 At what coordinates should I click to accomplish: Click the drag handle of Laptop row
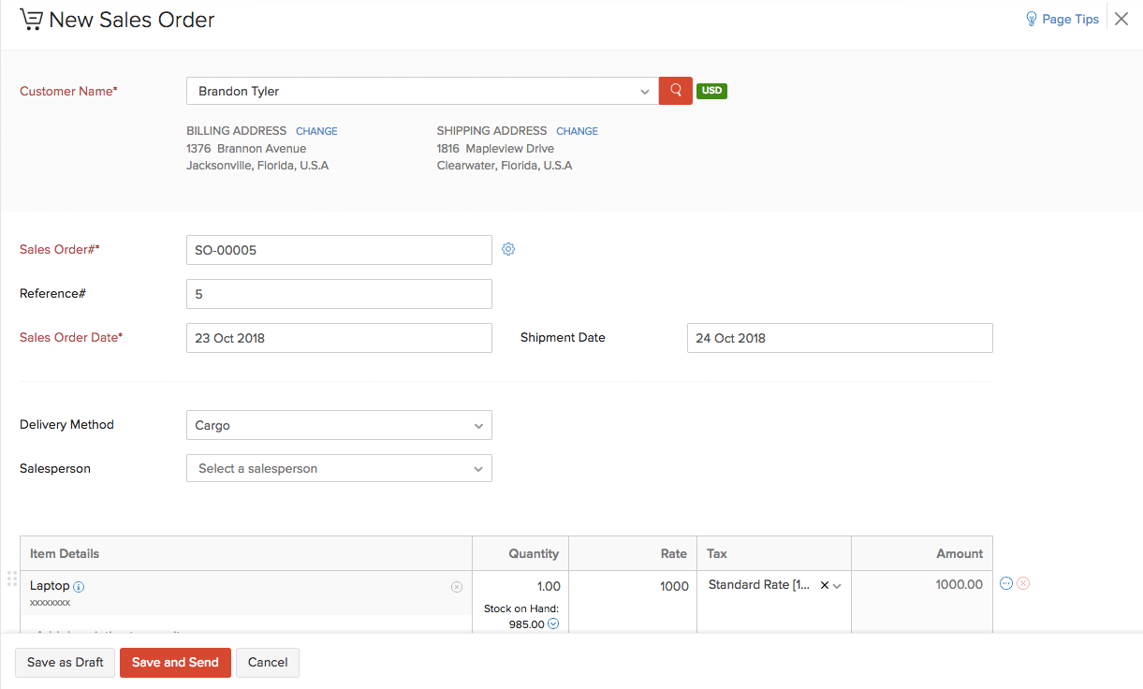(12, 579)
